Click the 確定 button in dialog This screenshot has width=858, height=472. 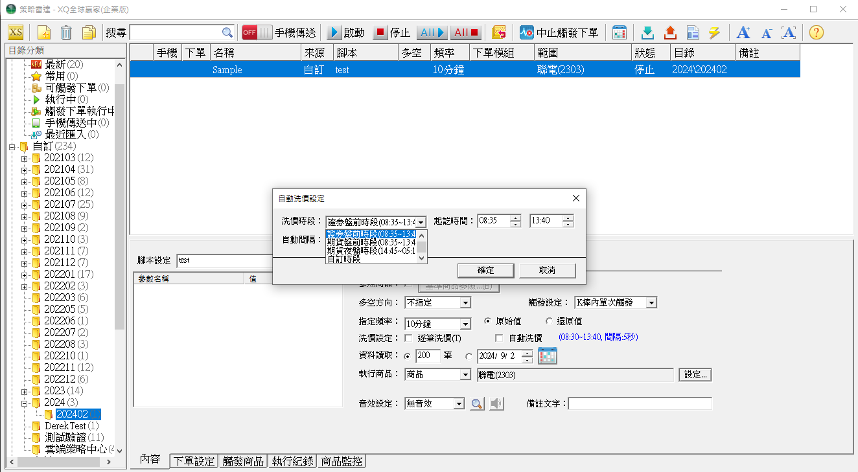click(485, 271)
